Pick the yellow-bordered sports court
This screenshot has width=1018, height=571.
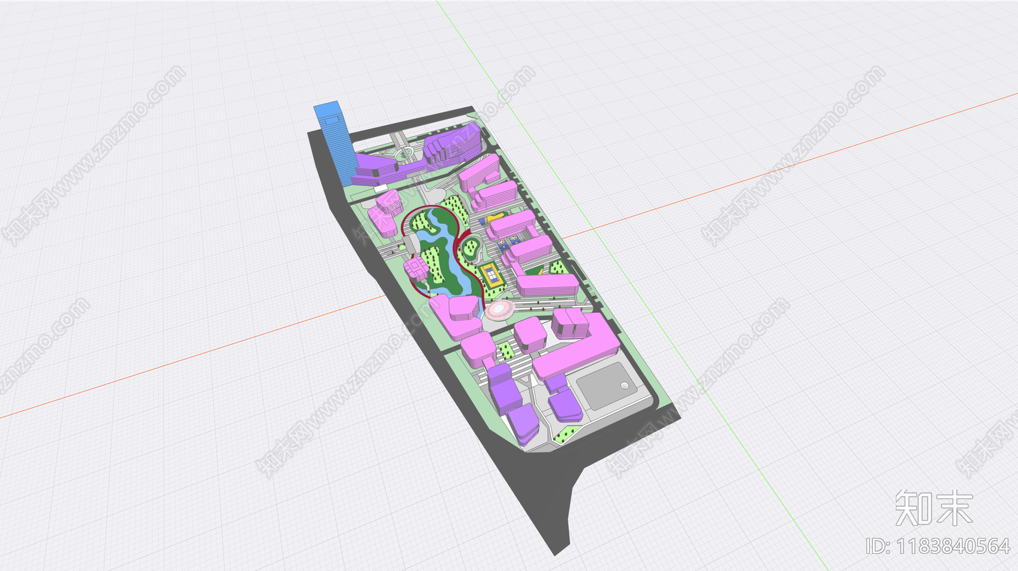(x=491, y=277)
